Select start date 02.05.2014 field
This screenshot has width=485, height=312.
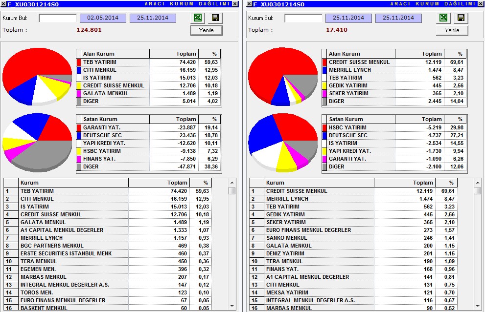click(103, 18)
